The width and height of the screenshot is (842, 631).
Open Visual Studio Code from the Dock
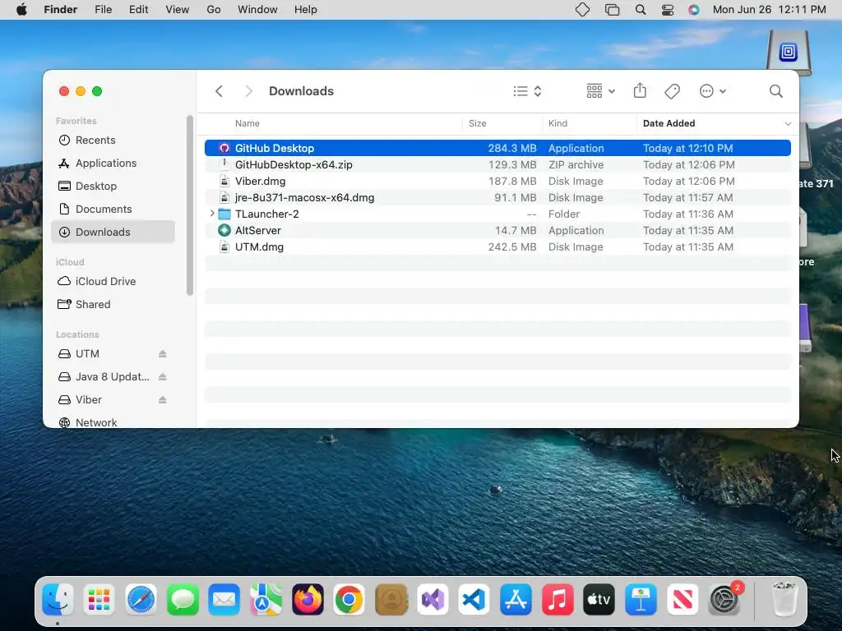click(474, 599)
